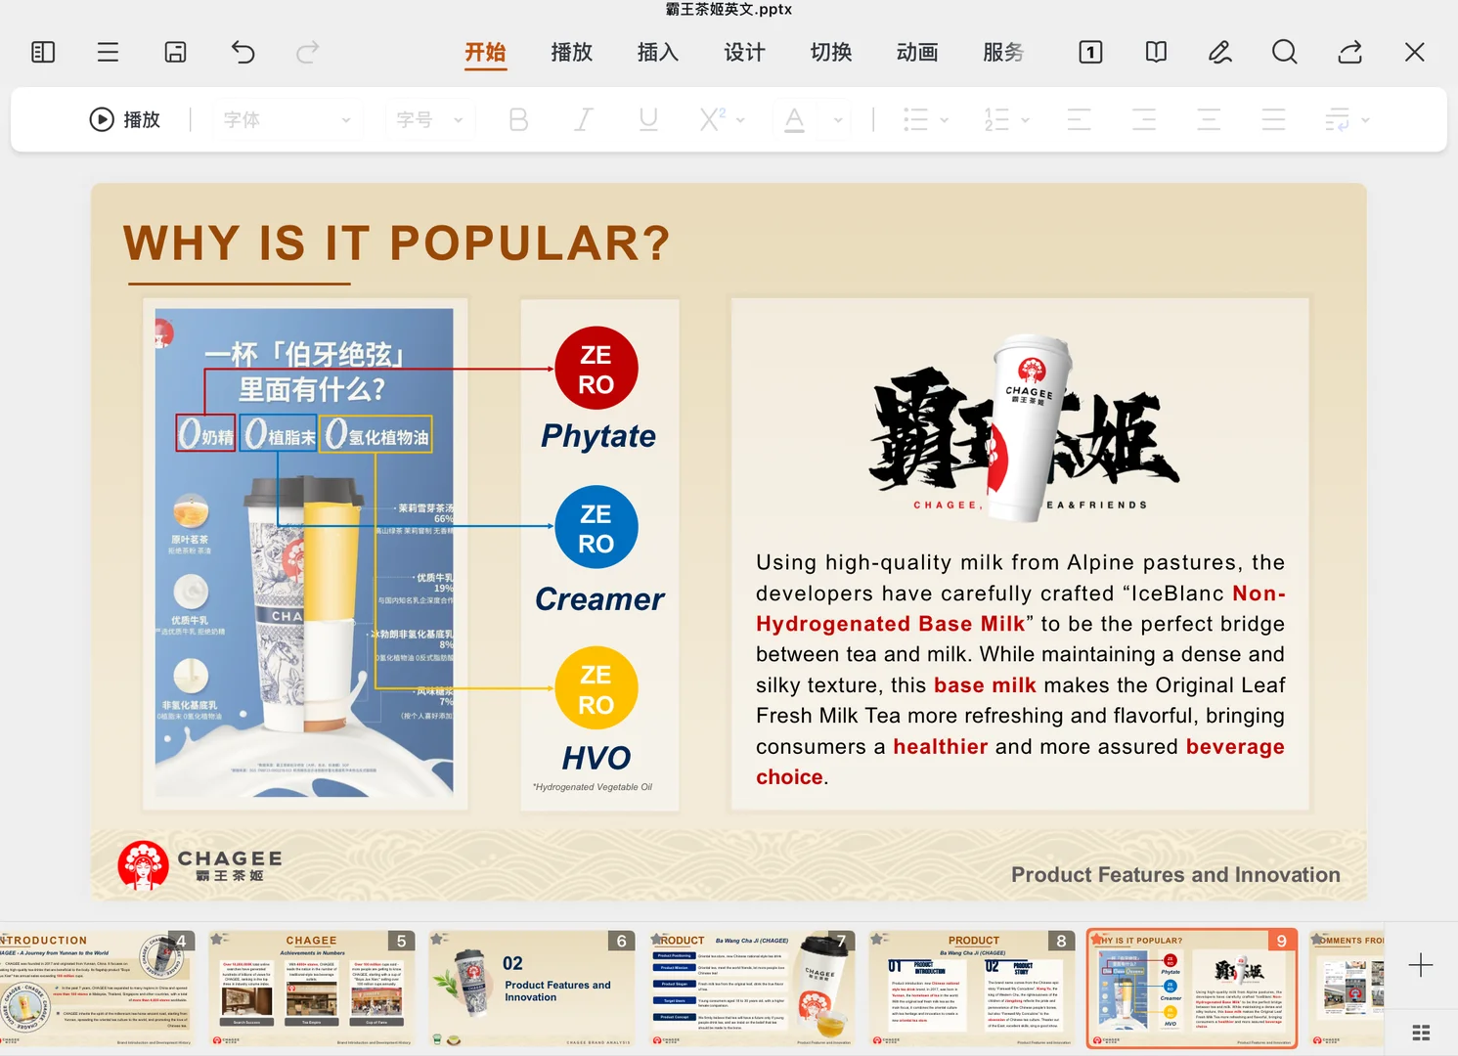The image size is (1458, 1056).
Task: Select the yellow ZERO HVO circle
Action: 596,689
